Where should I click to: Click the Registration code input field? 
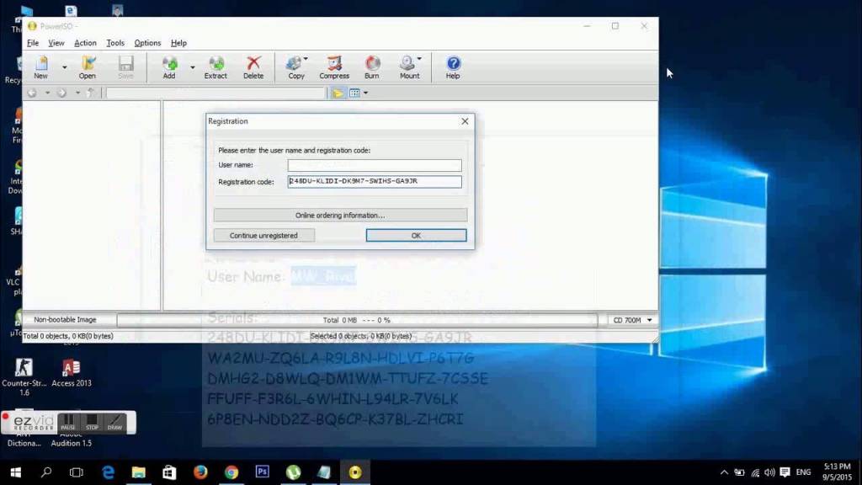click(x=375, y=182)
